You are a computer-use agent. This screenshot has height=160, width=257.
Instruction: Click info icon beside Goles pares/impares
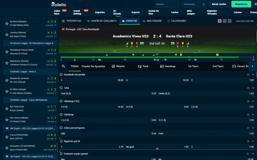(61, 128)
